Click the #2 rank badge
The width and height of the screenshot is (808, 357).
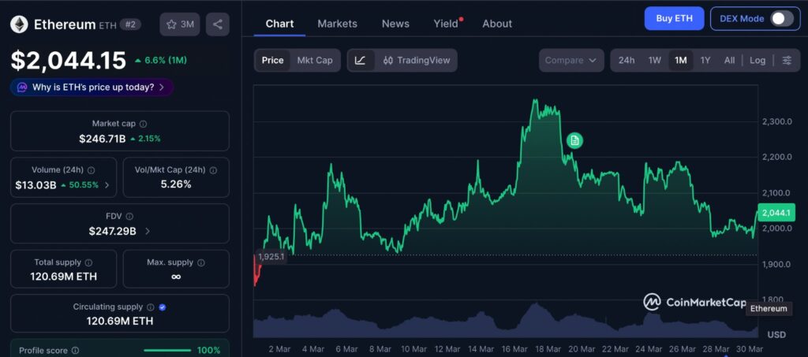[130, 24]
